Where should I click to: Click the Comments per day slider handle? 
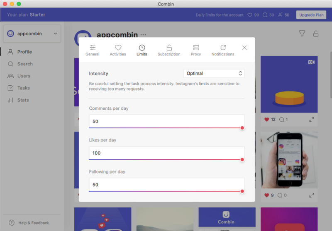tap(242, 128)
